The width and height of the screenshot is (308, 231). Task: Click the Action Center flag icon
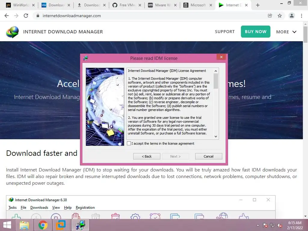[x=265, y=225]
